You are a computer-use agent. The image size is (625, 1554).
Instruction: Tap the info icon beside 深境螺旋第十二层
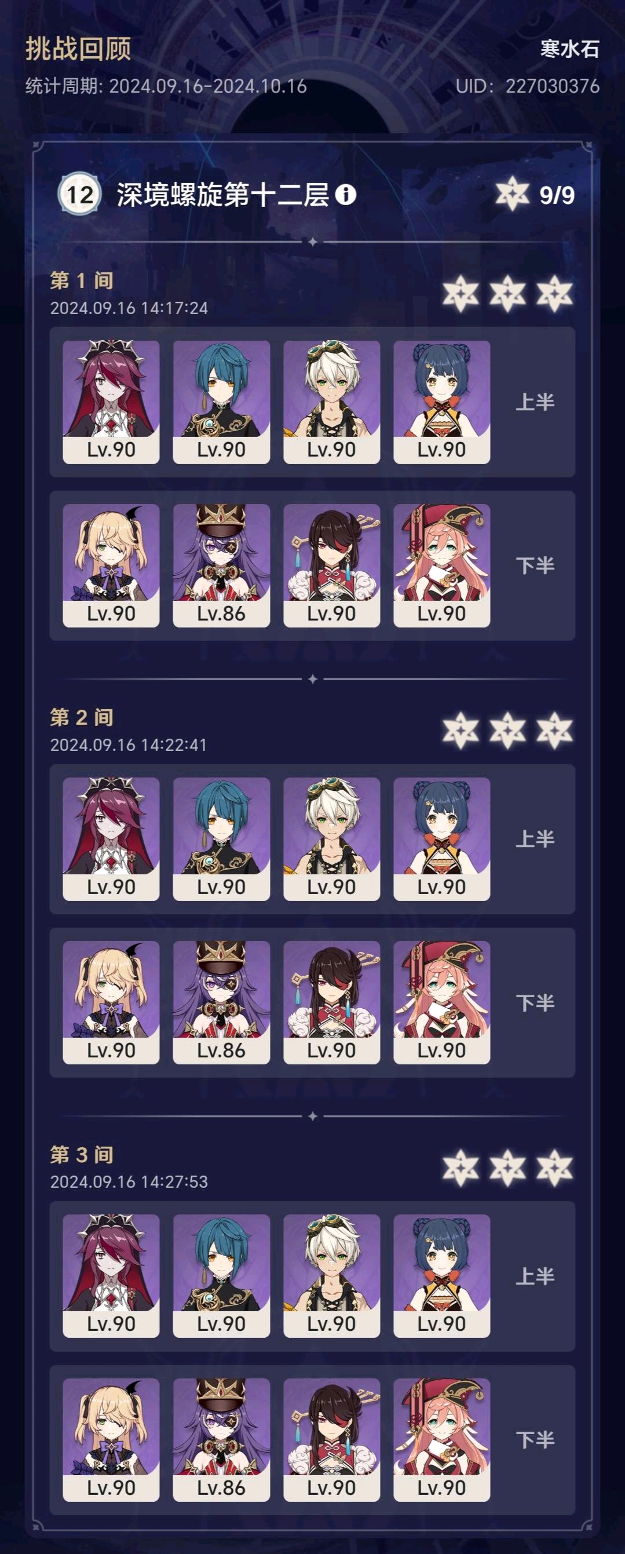point(346,195)
